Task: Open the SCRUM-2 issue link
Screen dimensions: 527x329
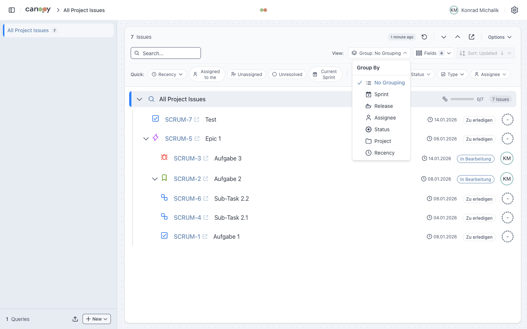Action: point(187,179)
